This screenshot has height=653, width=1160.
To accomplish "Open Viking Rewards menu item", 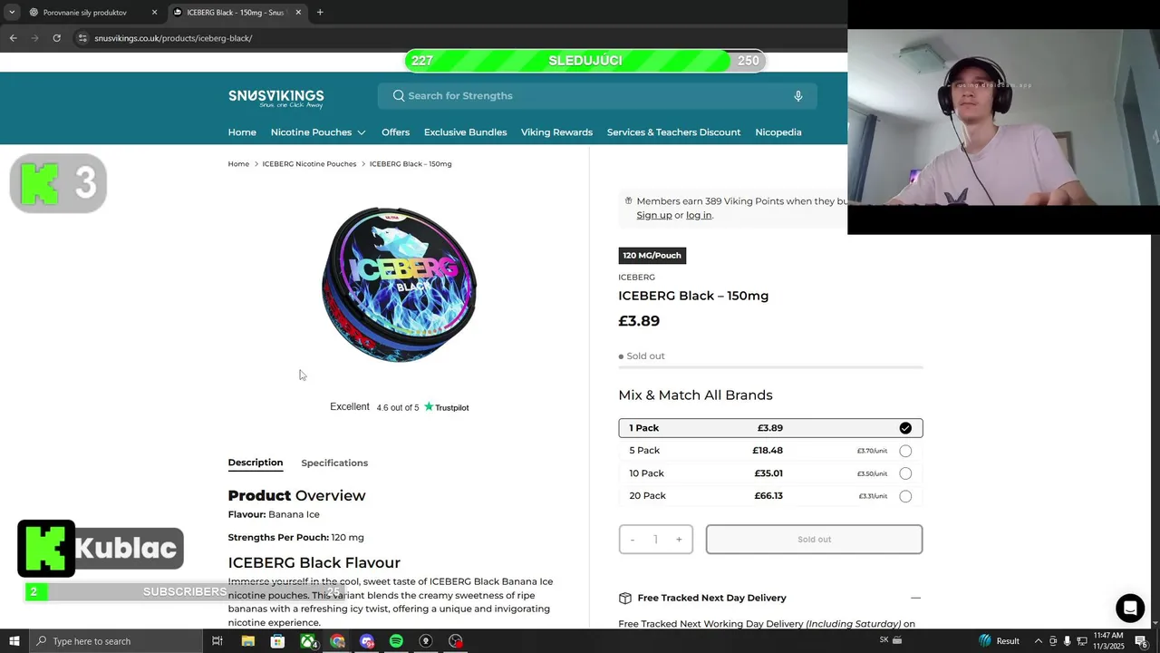I will click(556, 132).
